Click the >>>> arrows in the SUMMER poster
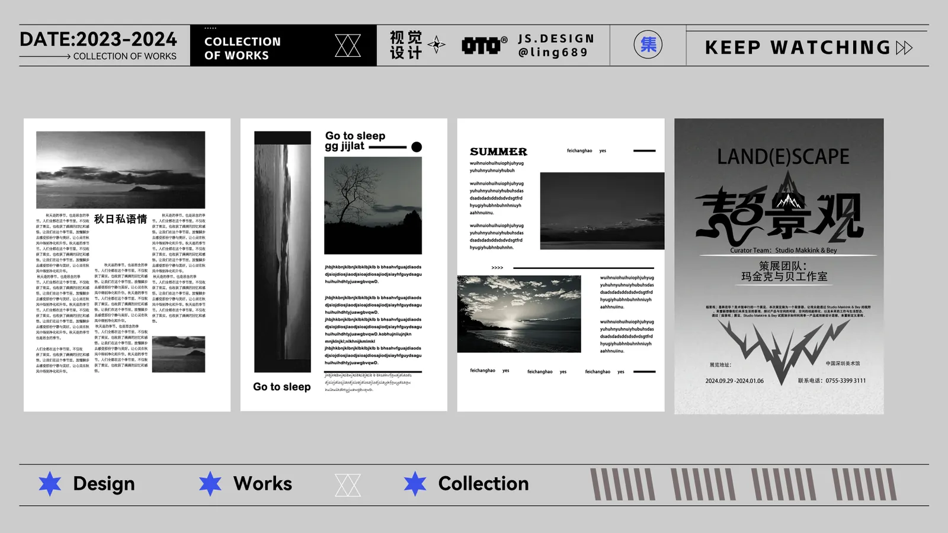 tap(497, 268)
